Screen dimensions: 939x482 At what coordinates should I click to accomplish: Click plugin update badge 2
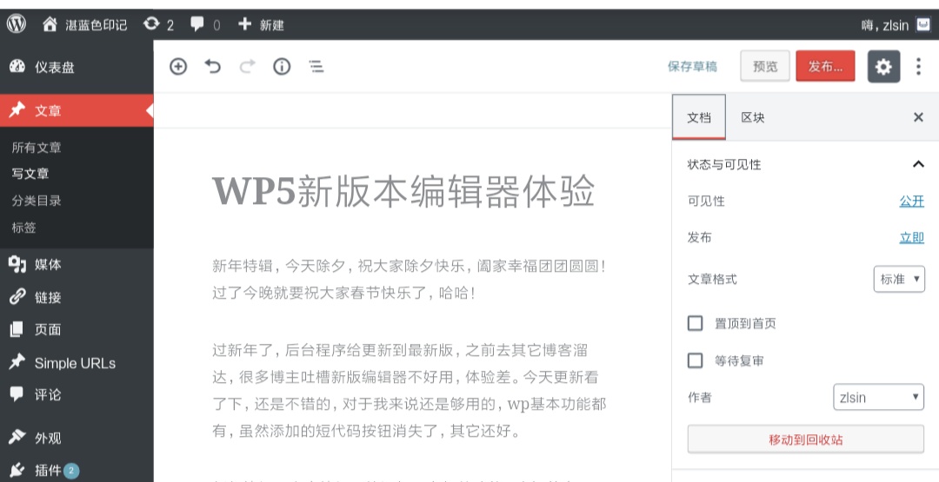71,471
